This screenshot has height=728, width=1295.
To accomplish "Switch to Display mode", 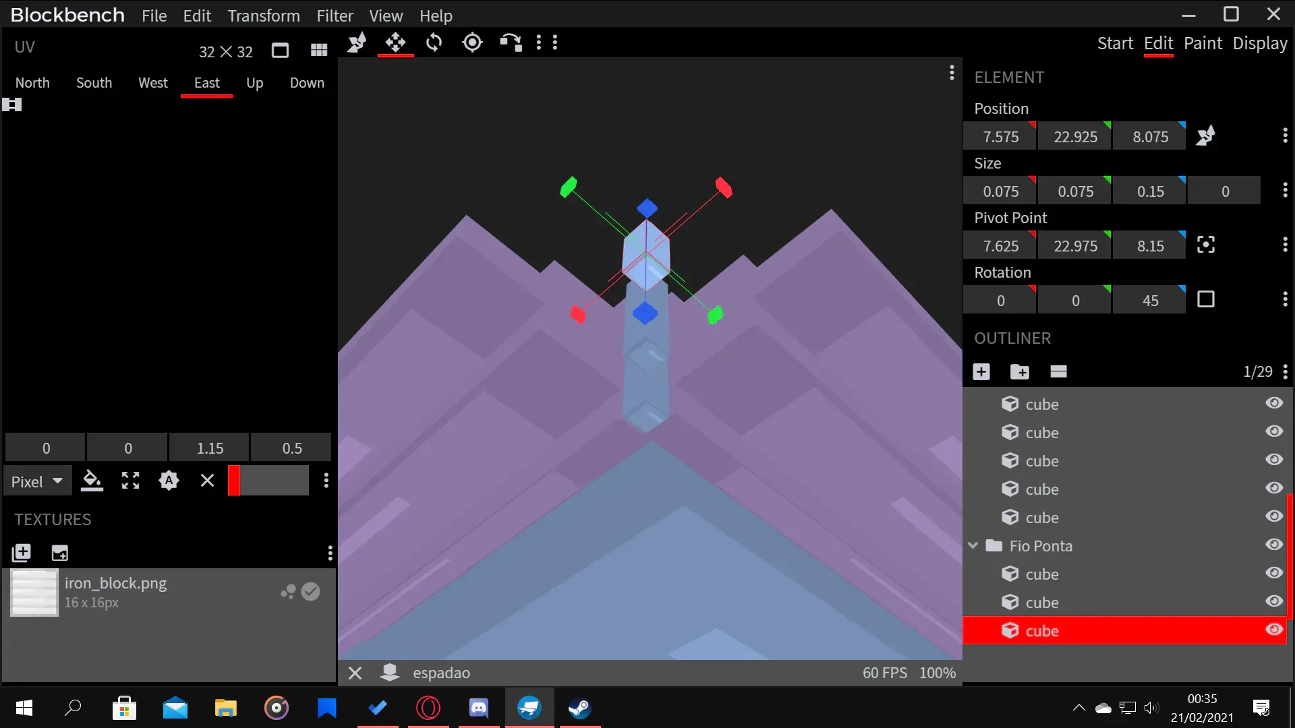I will [1260, 43].
